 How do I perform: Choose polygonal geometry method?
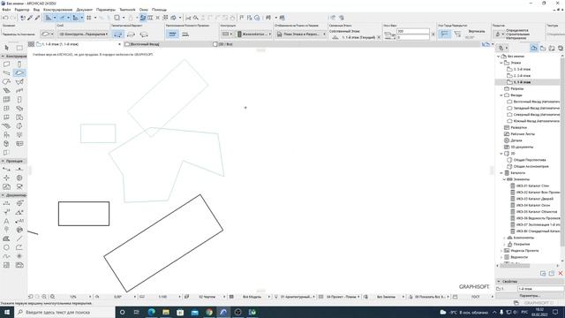118,34
